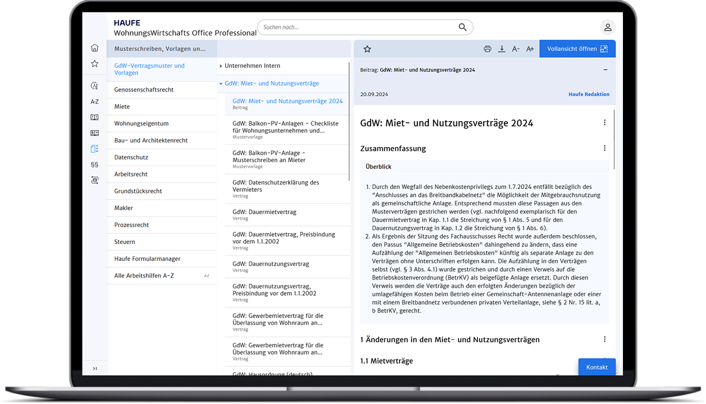Select Grundstücksrecht category
Image resolution: width=706 pixels, height=404 pixels.
162,191
